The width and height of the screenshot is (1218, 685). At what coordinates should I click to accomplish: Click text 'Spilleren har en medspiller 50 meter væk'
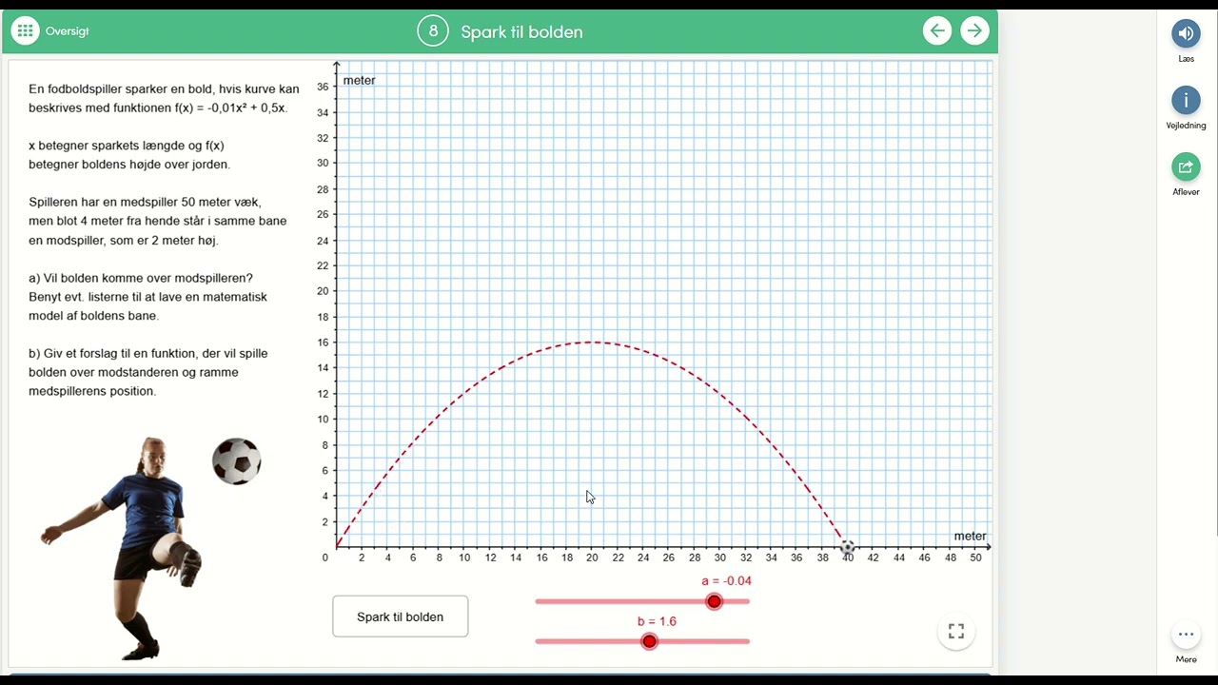tap(145, 202)
